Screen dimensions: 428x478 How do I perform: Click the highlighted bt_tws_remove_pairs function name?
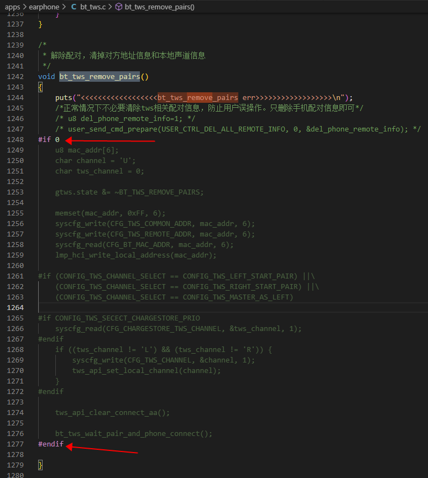(100, 76)
